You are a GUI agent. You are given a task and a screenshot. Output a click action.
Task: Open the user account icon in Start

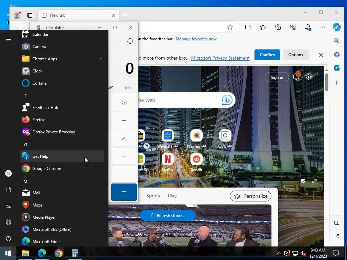(8, 173)
